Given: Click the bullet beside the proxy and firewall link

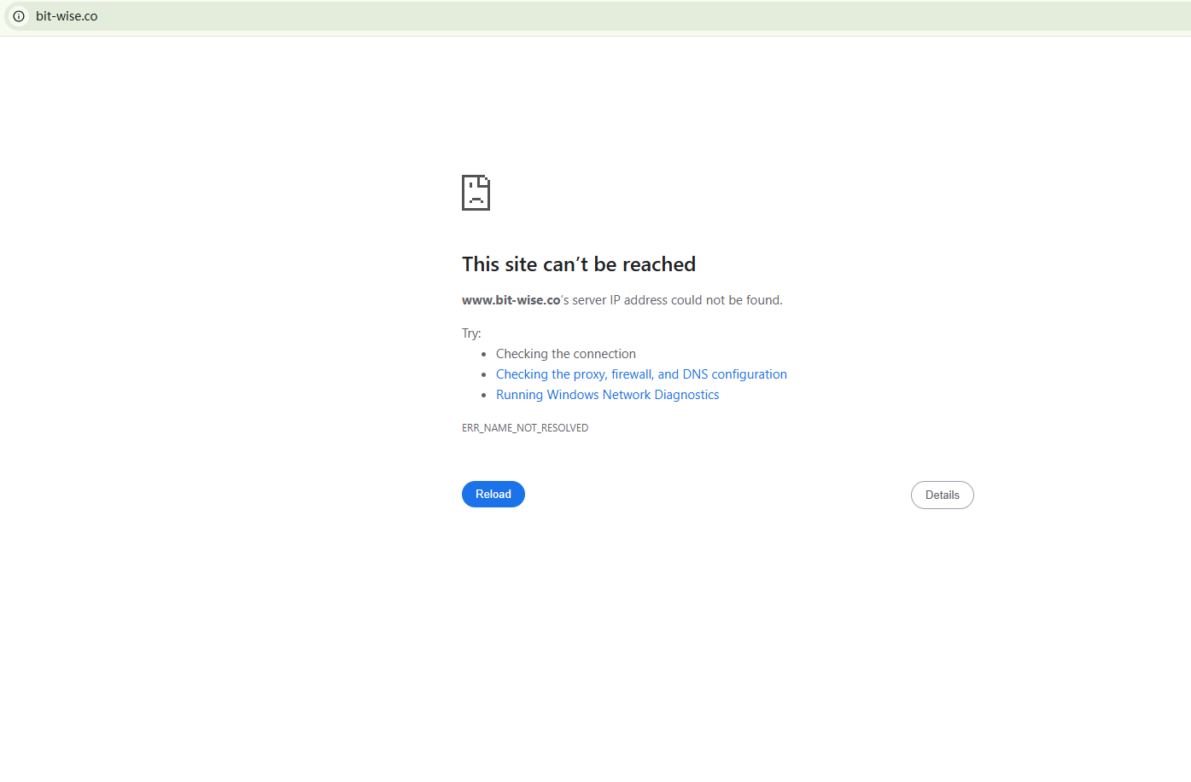Looking at the screenshot, I should click(484, 375).
